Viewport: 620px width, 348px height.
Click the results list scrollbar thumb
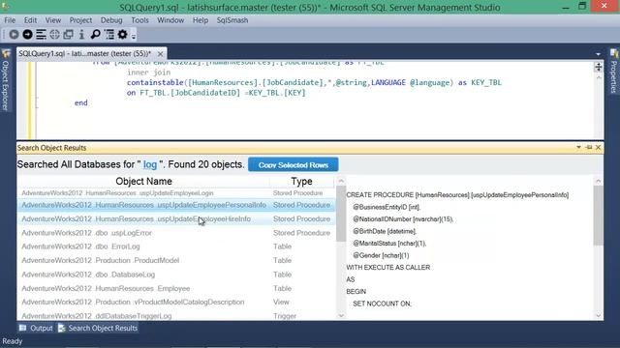(341, 214)
